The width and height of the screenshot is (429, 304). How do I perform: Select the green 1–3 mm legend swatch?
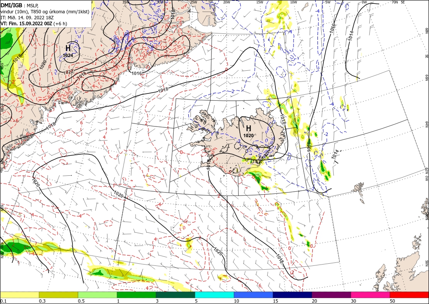[136, 295]
